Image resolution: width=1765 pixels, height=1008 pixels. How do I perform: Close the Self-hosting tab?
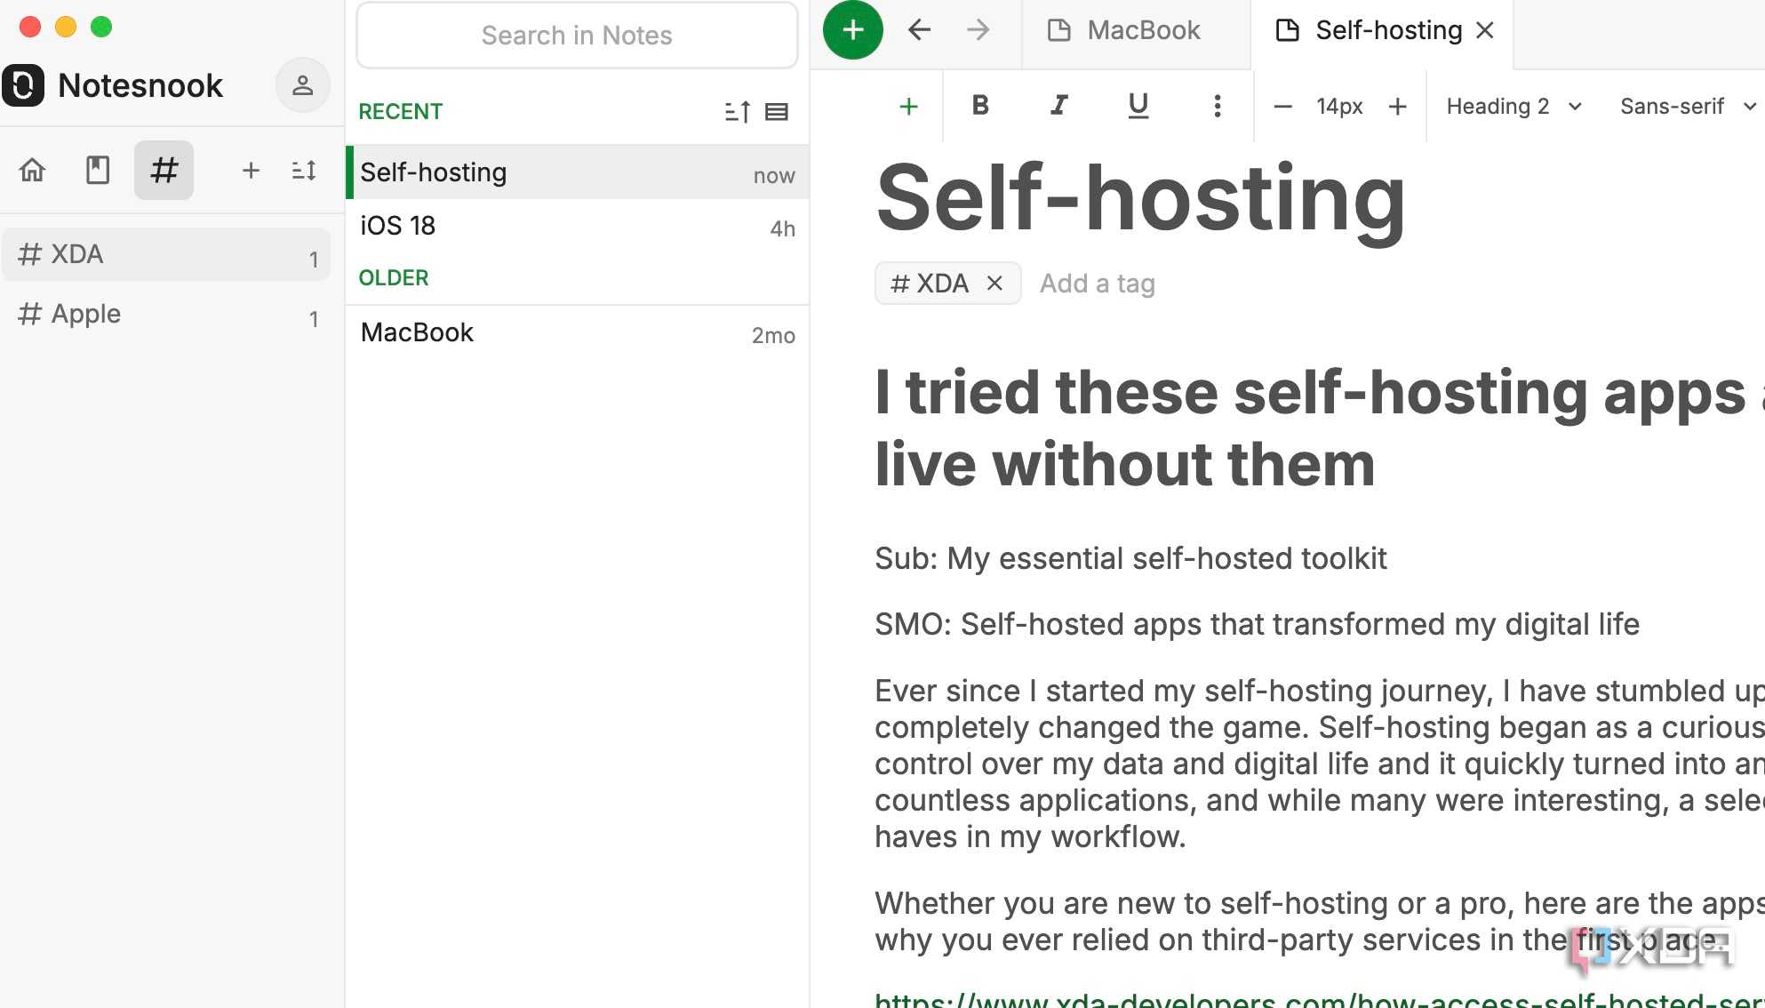(1485, 31)
